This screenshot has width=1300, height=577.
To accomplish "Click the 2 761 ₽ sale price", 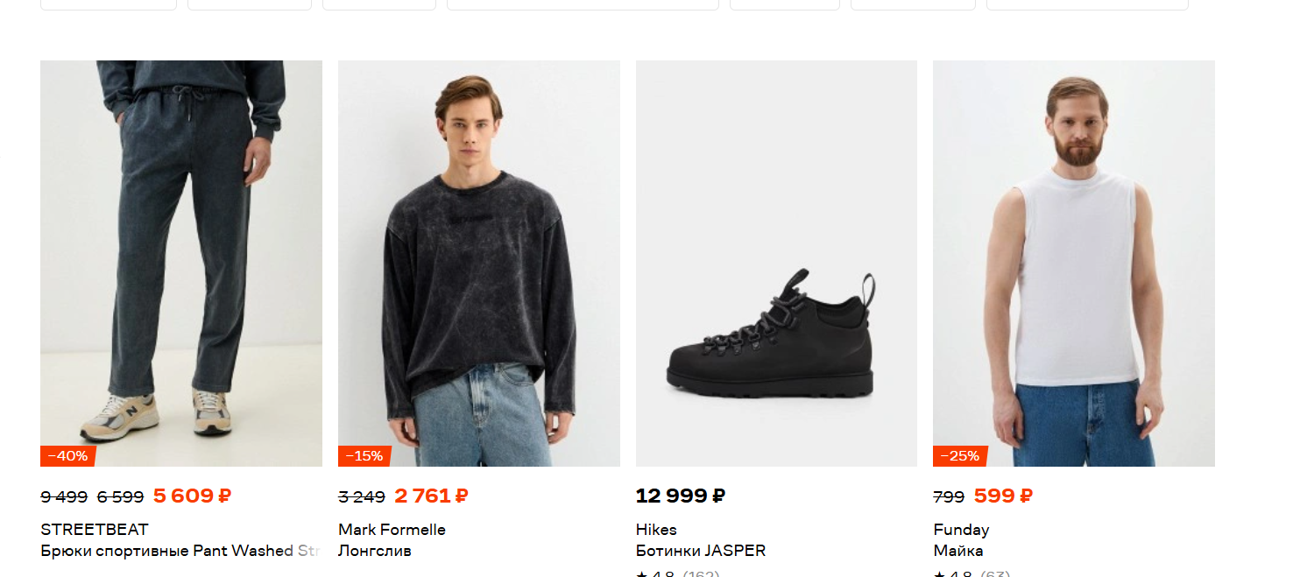I will click(x=431, y=496).
